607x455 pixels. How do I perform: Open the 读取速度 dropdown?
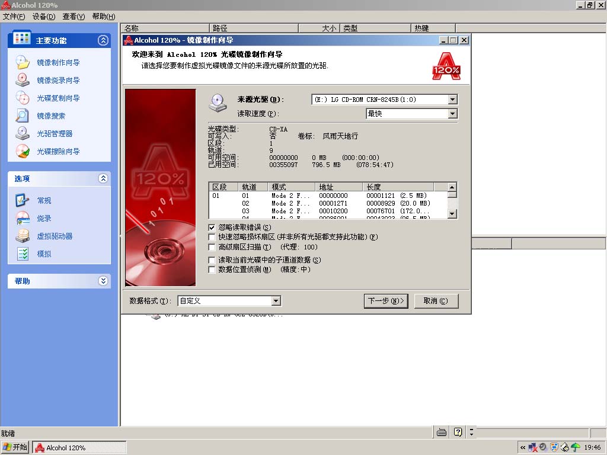pyautogui.click(x=452, y=114)
